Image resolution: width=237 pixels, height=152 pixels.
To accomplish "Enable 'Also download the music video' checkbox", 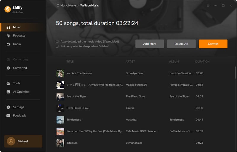I will point(57,41).
